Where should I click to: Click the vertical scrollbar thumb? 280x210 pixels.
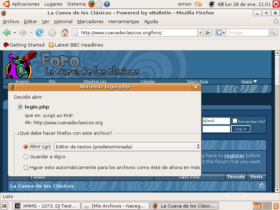click(x=277, y=71)
